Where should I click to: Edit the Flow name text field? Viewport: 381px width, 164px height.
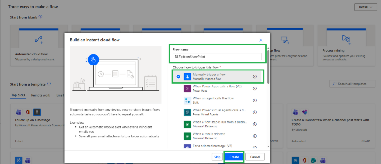pos(217,57)
